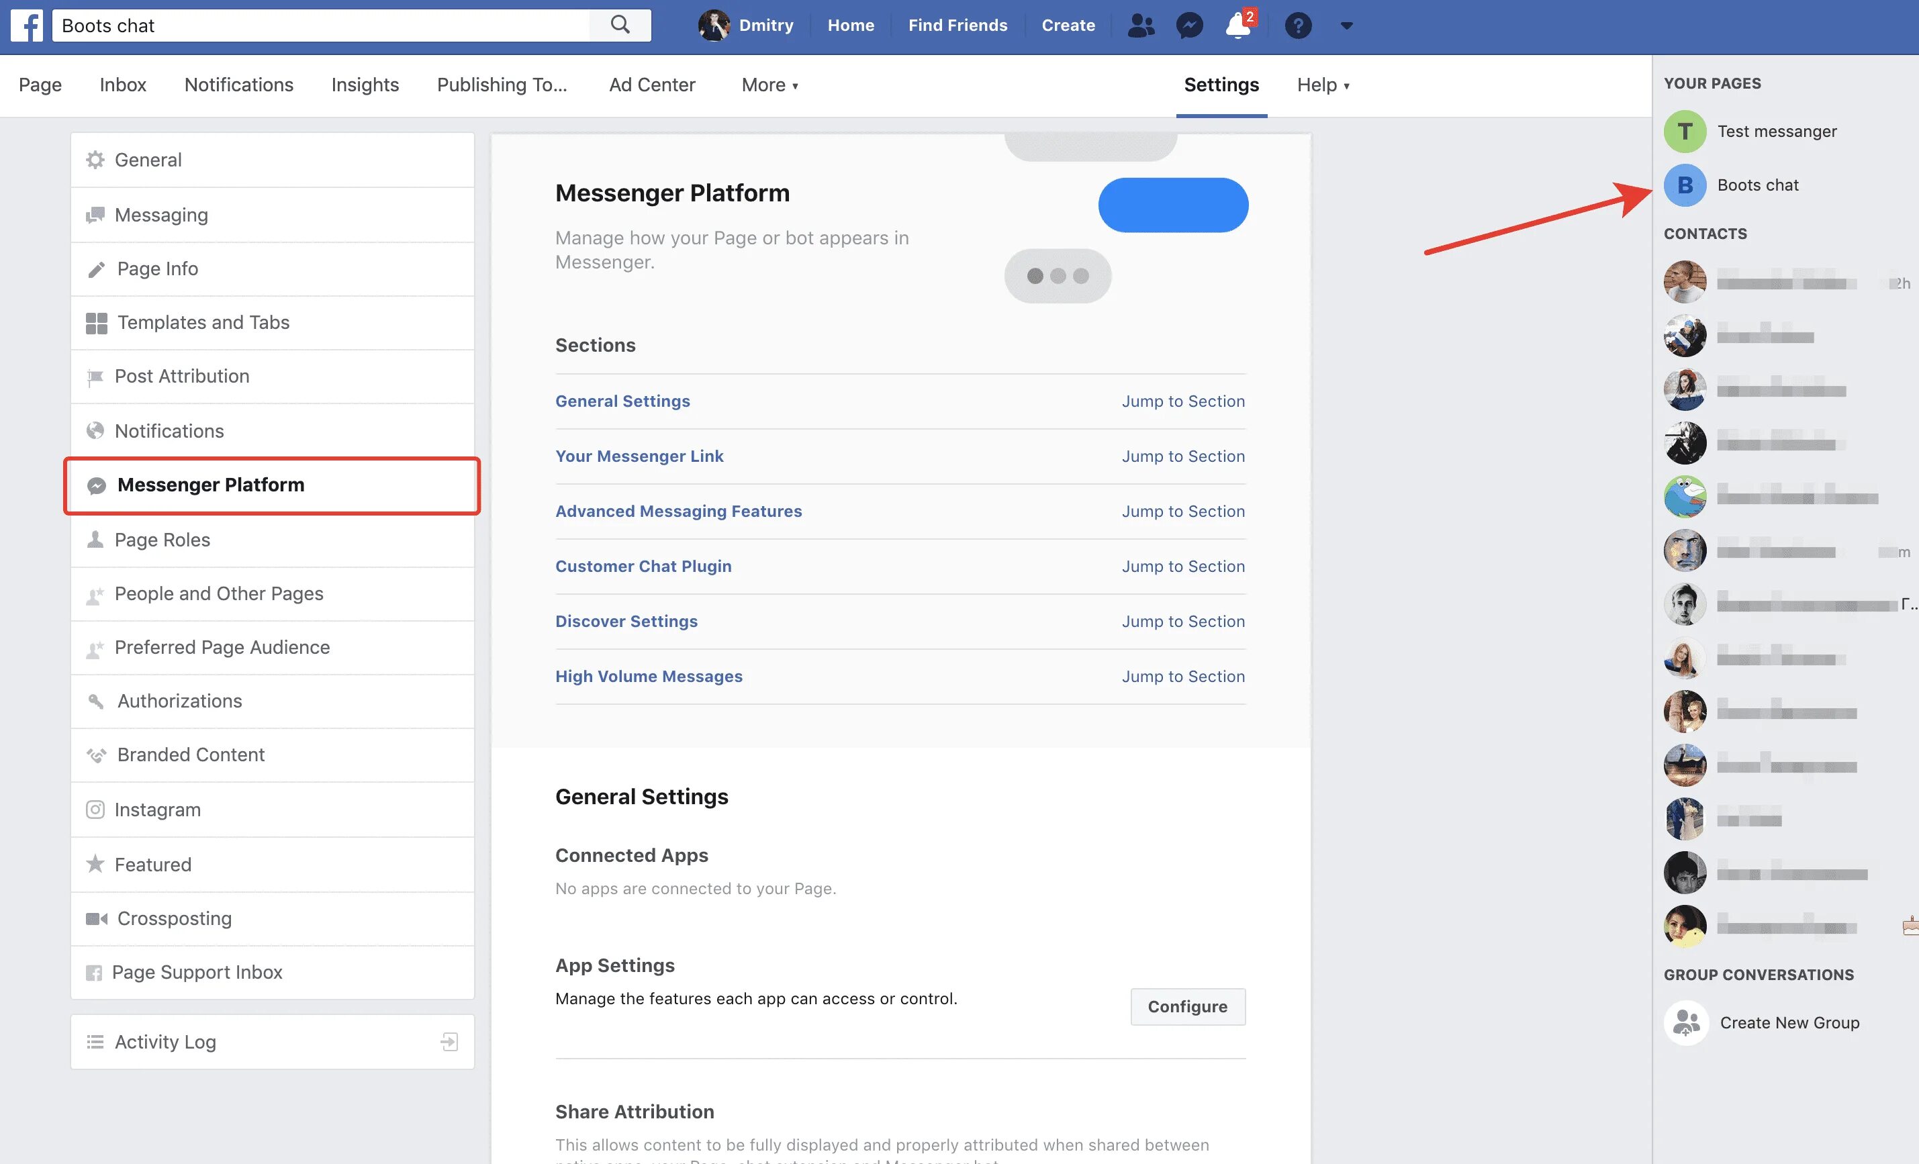Open the Messenger icon in top bar
The height and width of the screenshot is (1164, 1919).
tap(1189, 26)
